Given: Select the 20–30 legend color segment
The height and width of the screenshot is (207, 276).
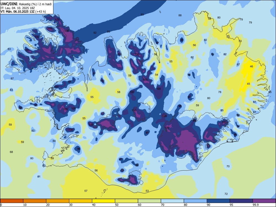Looking at the screenshot, I should 58,201.
